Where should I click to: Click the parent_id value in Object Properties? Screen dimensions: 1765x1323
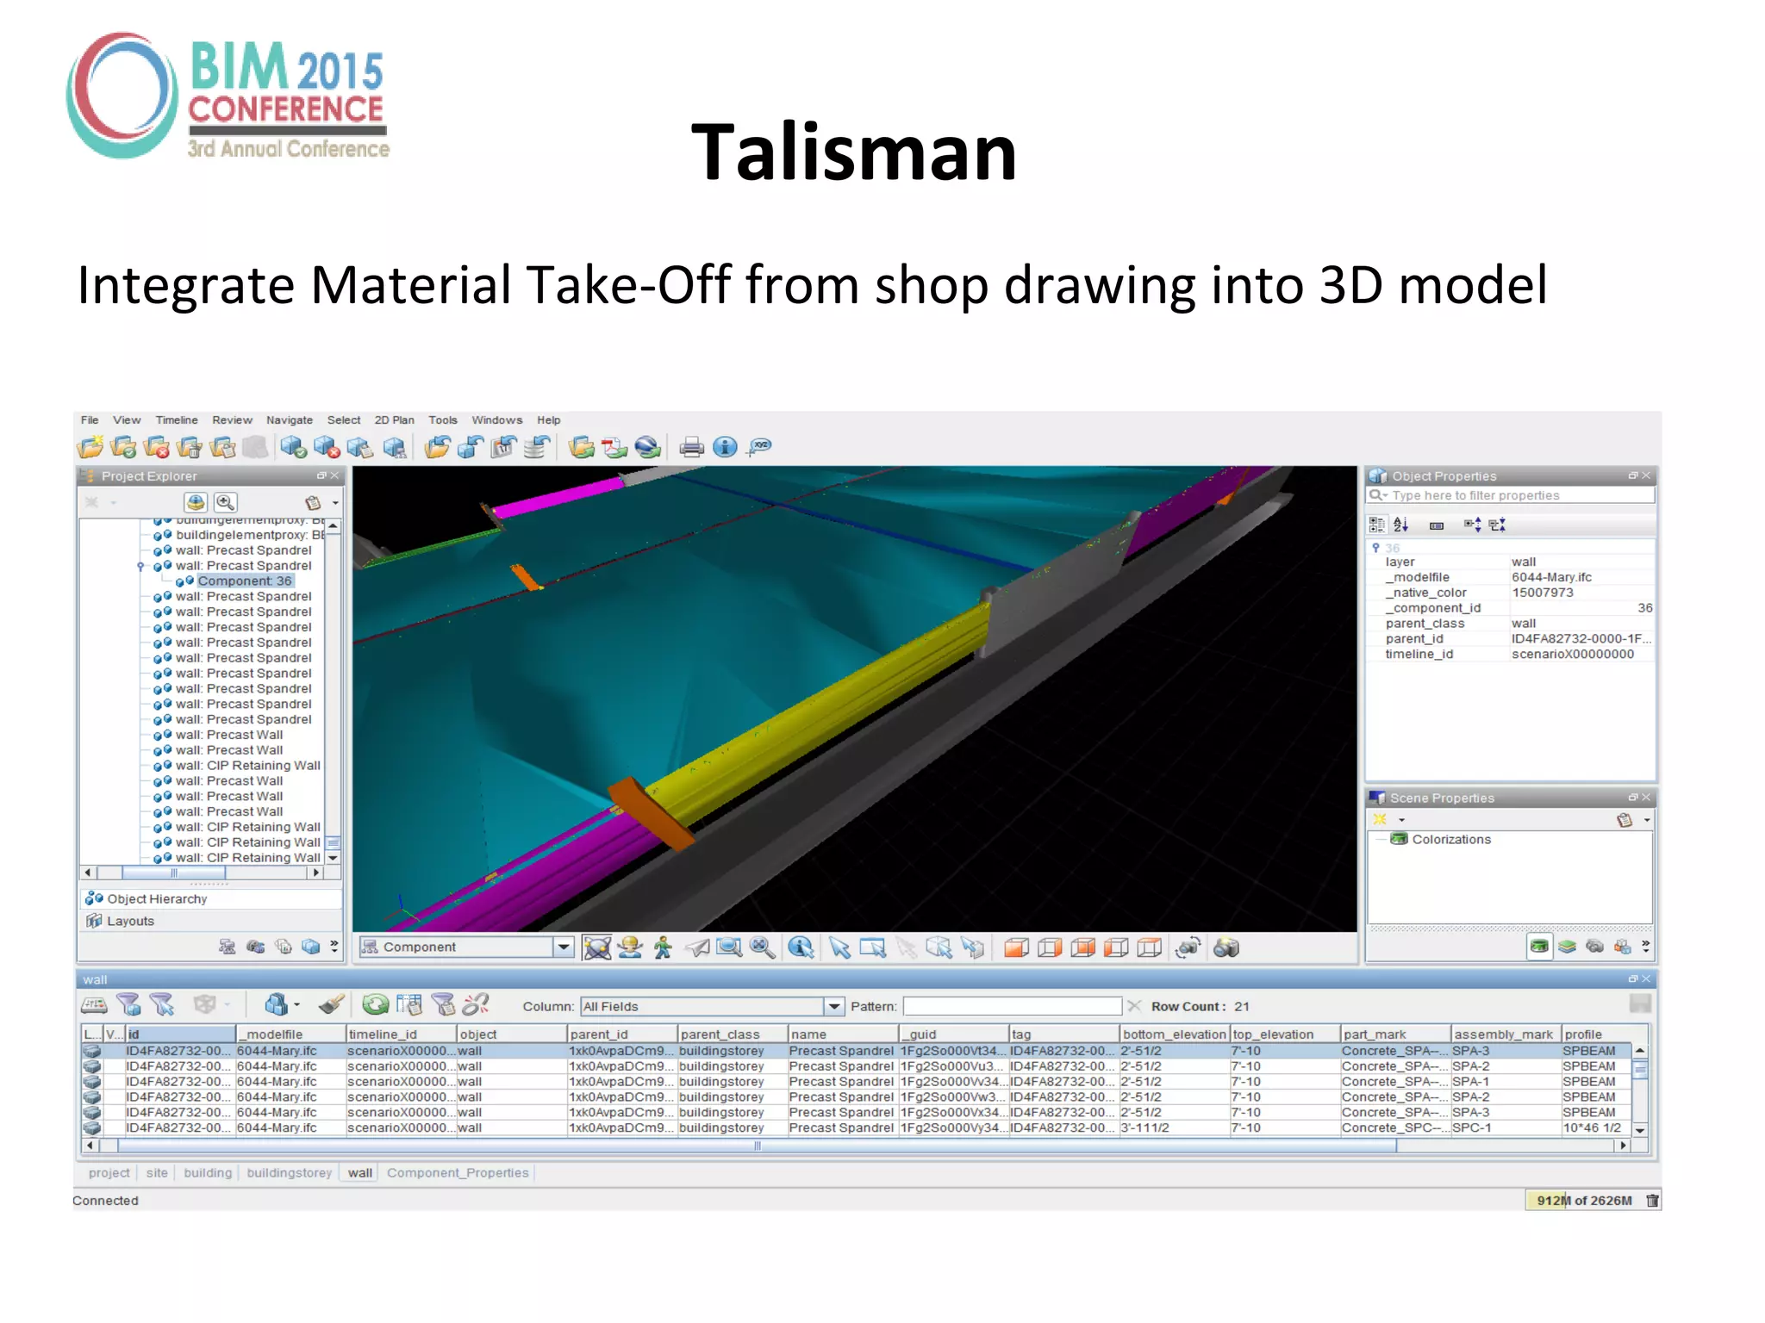1581,639
